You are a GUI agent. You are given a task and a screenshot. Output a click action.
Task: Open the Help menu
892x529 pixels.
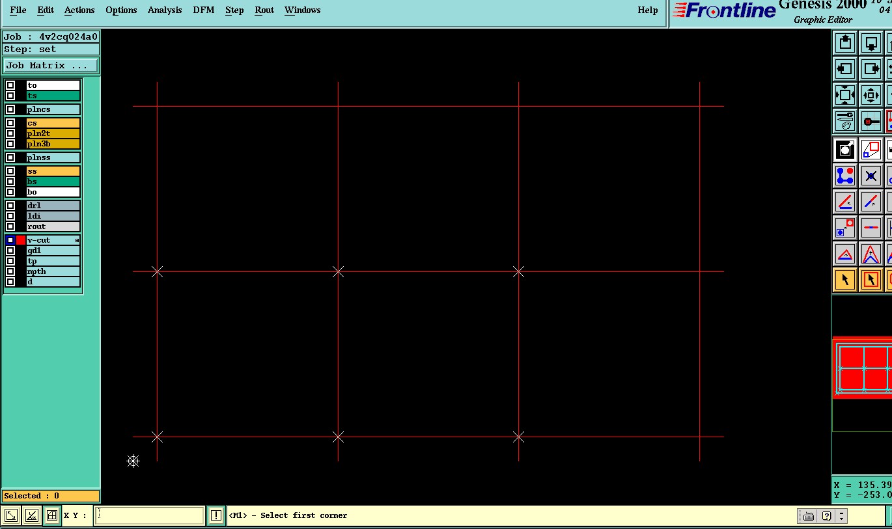648,10
